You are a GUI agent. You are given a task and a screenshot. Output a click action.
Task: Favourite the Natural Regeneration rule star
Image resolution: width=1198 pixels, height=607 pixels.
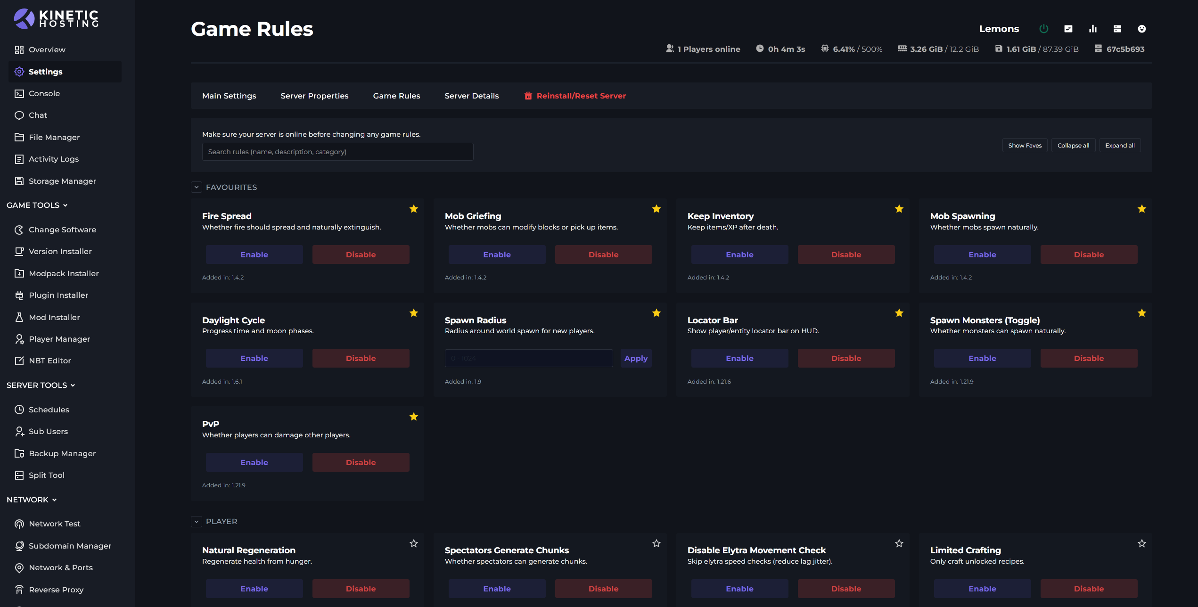click(x=413, y=543)
